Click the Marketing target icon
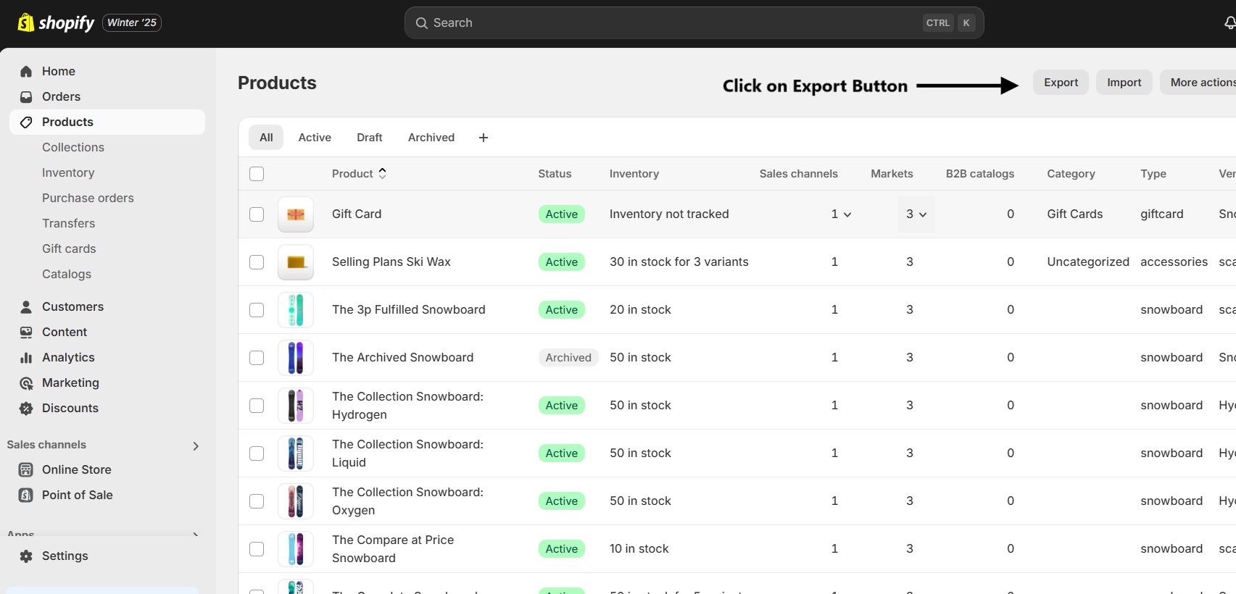1236x594 pixels. click(26, 382)
